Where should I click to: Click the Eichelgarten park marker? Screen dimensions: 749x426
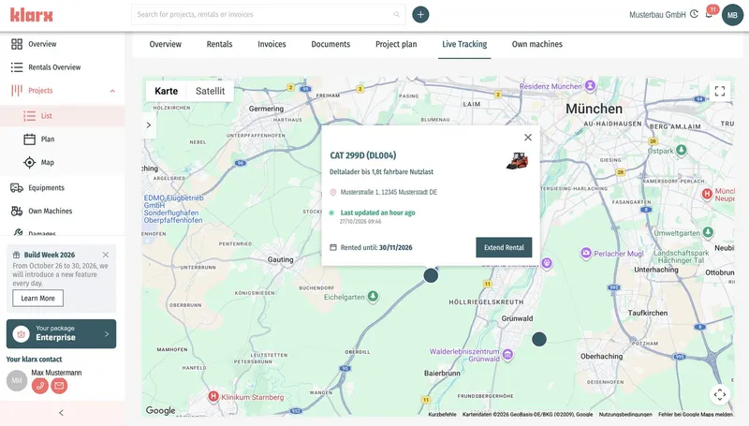click(x=373, y=297)
